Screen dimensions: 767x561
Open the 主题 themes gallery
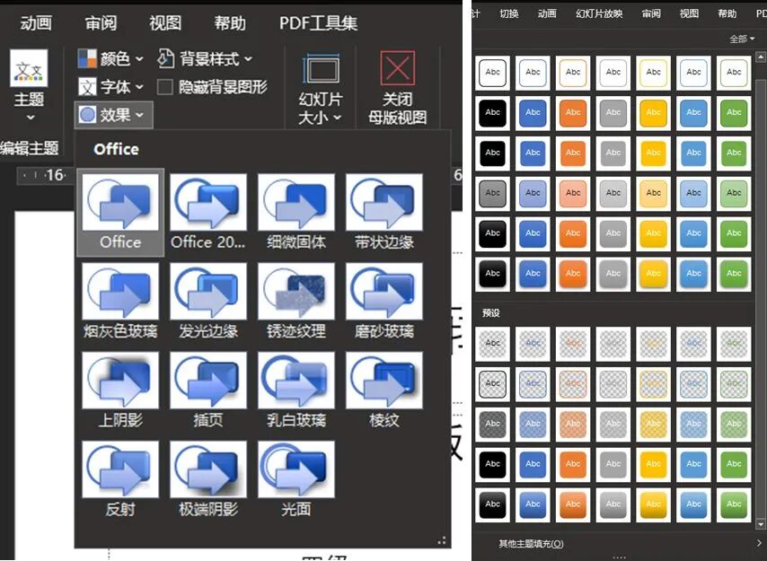point(29,86)
